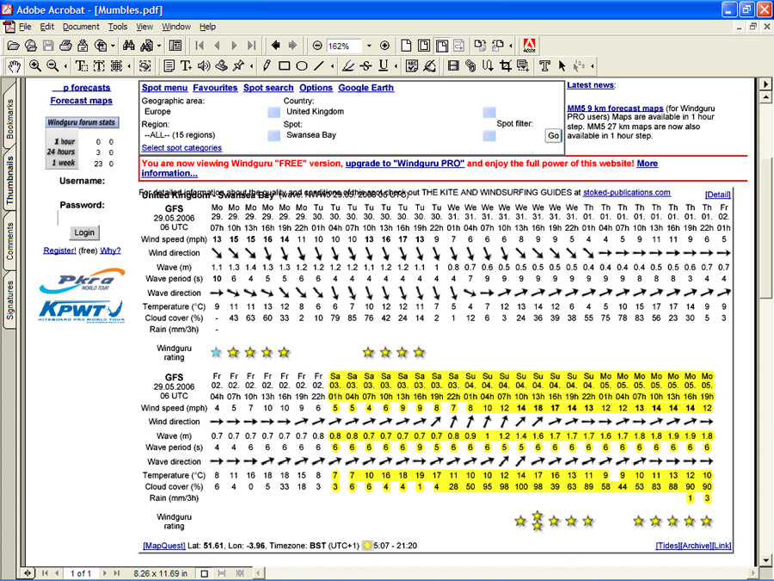Click the vertical scrollbar up arrow

point(765,96)
